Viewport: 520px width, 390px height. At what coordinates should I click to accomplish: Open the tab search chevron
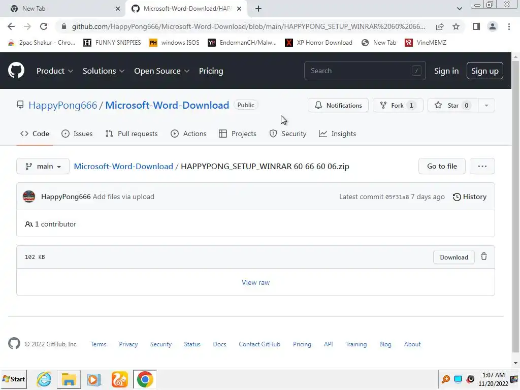click(459, 9)
